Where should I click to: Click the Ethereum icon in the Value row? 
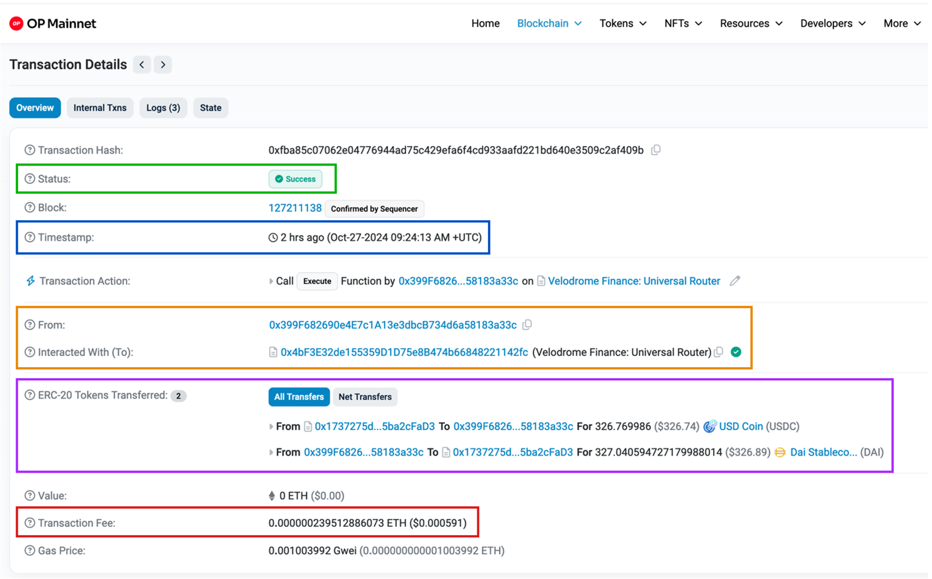(272, 496)
